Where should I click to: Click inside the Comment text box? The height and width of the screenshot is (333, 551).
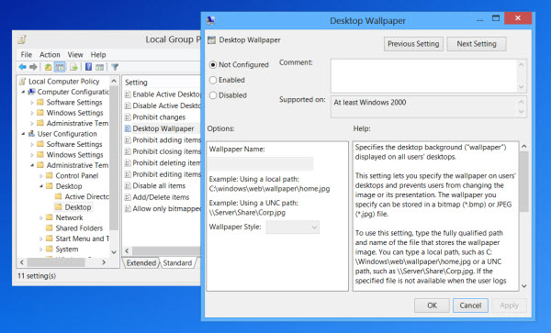(x=424, y=76)
